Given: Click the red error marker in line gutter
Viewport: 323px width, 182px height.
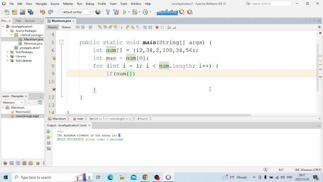Looking at the screenshot, I should [54, 89].
